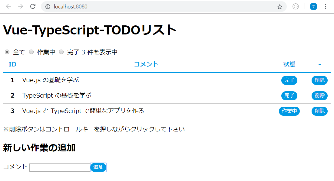This screenshot has width=334, height=181.
Task: Select the 全て radio button
Action: click(7, 52)
